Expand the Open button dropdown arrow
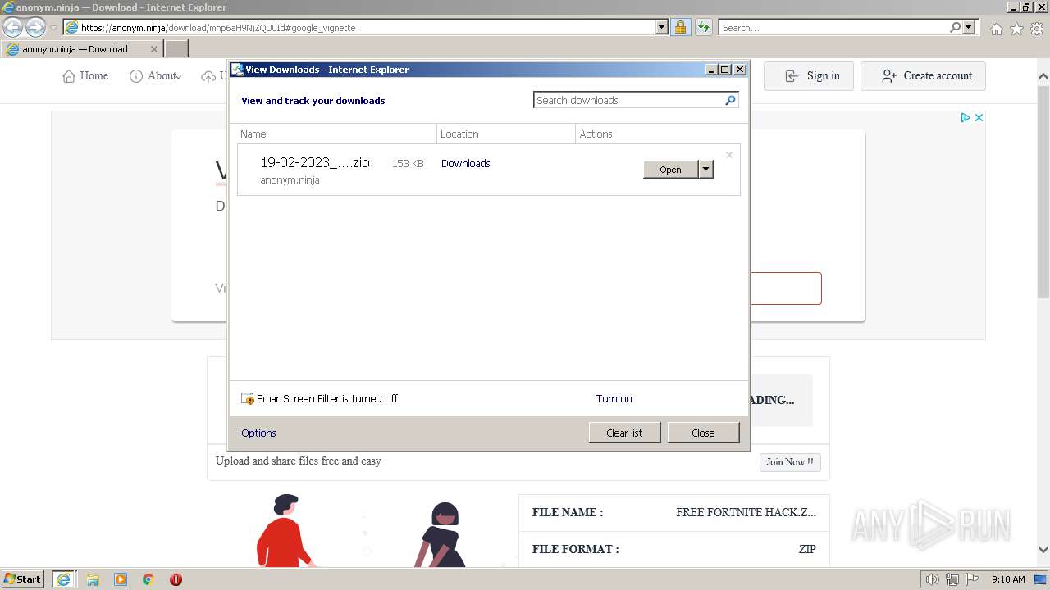The height and width of the screenshot is (590, 1050). tap(705, 170)
